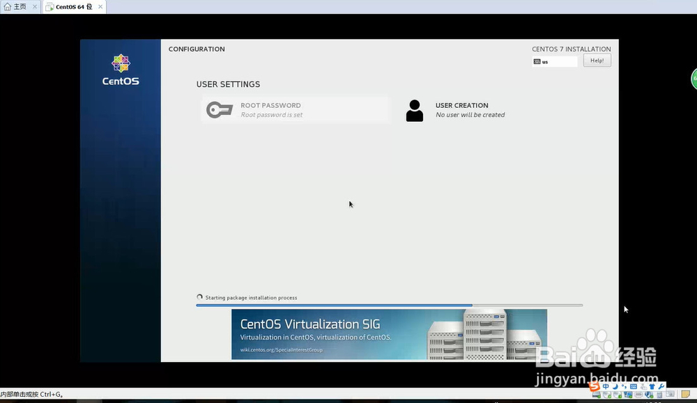
Task: Click the VMware network adapter status icon
Action: point(628,395)
